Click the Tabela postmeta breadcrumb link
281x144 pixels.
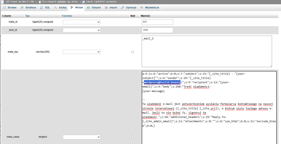[101, 2]
